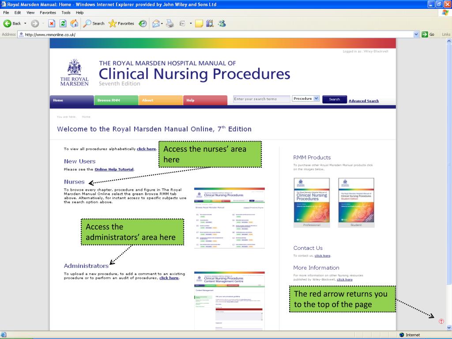This screenshot has width=452, height=339.
Task: Expand the Edit button dropdown arrow
Action: pyautogui.click(x=191, y=23)
